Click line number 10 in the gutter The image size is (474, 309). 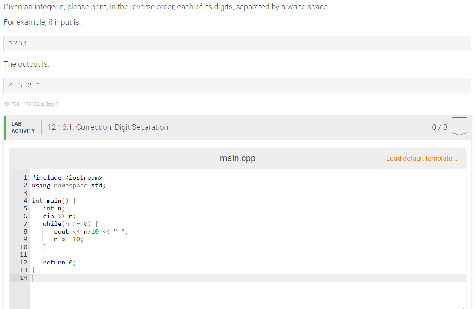[x=24, y=247]
